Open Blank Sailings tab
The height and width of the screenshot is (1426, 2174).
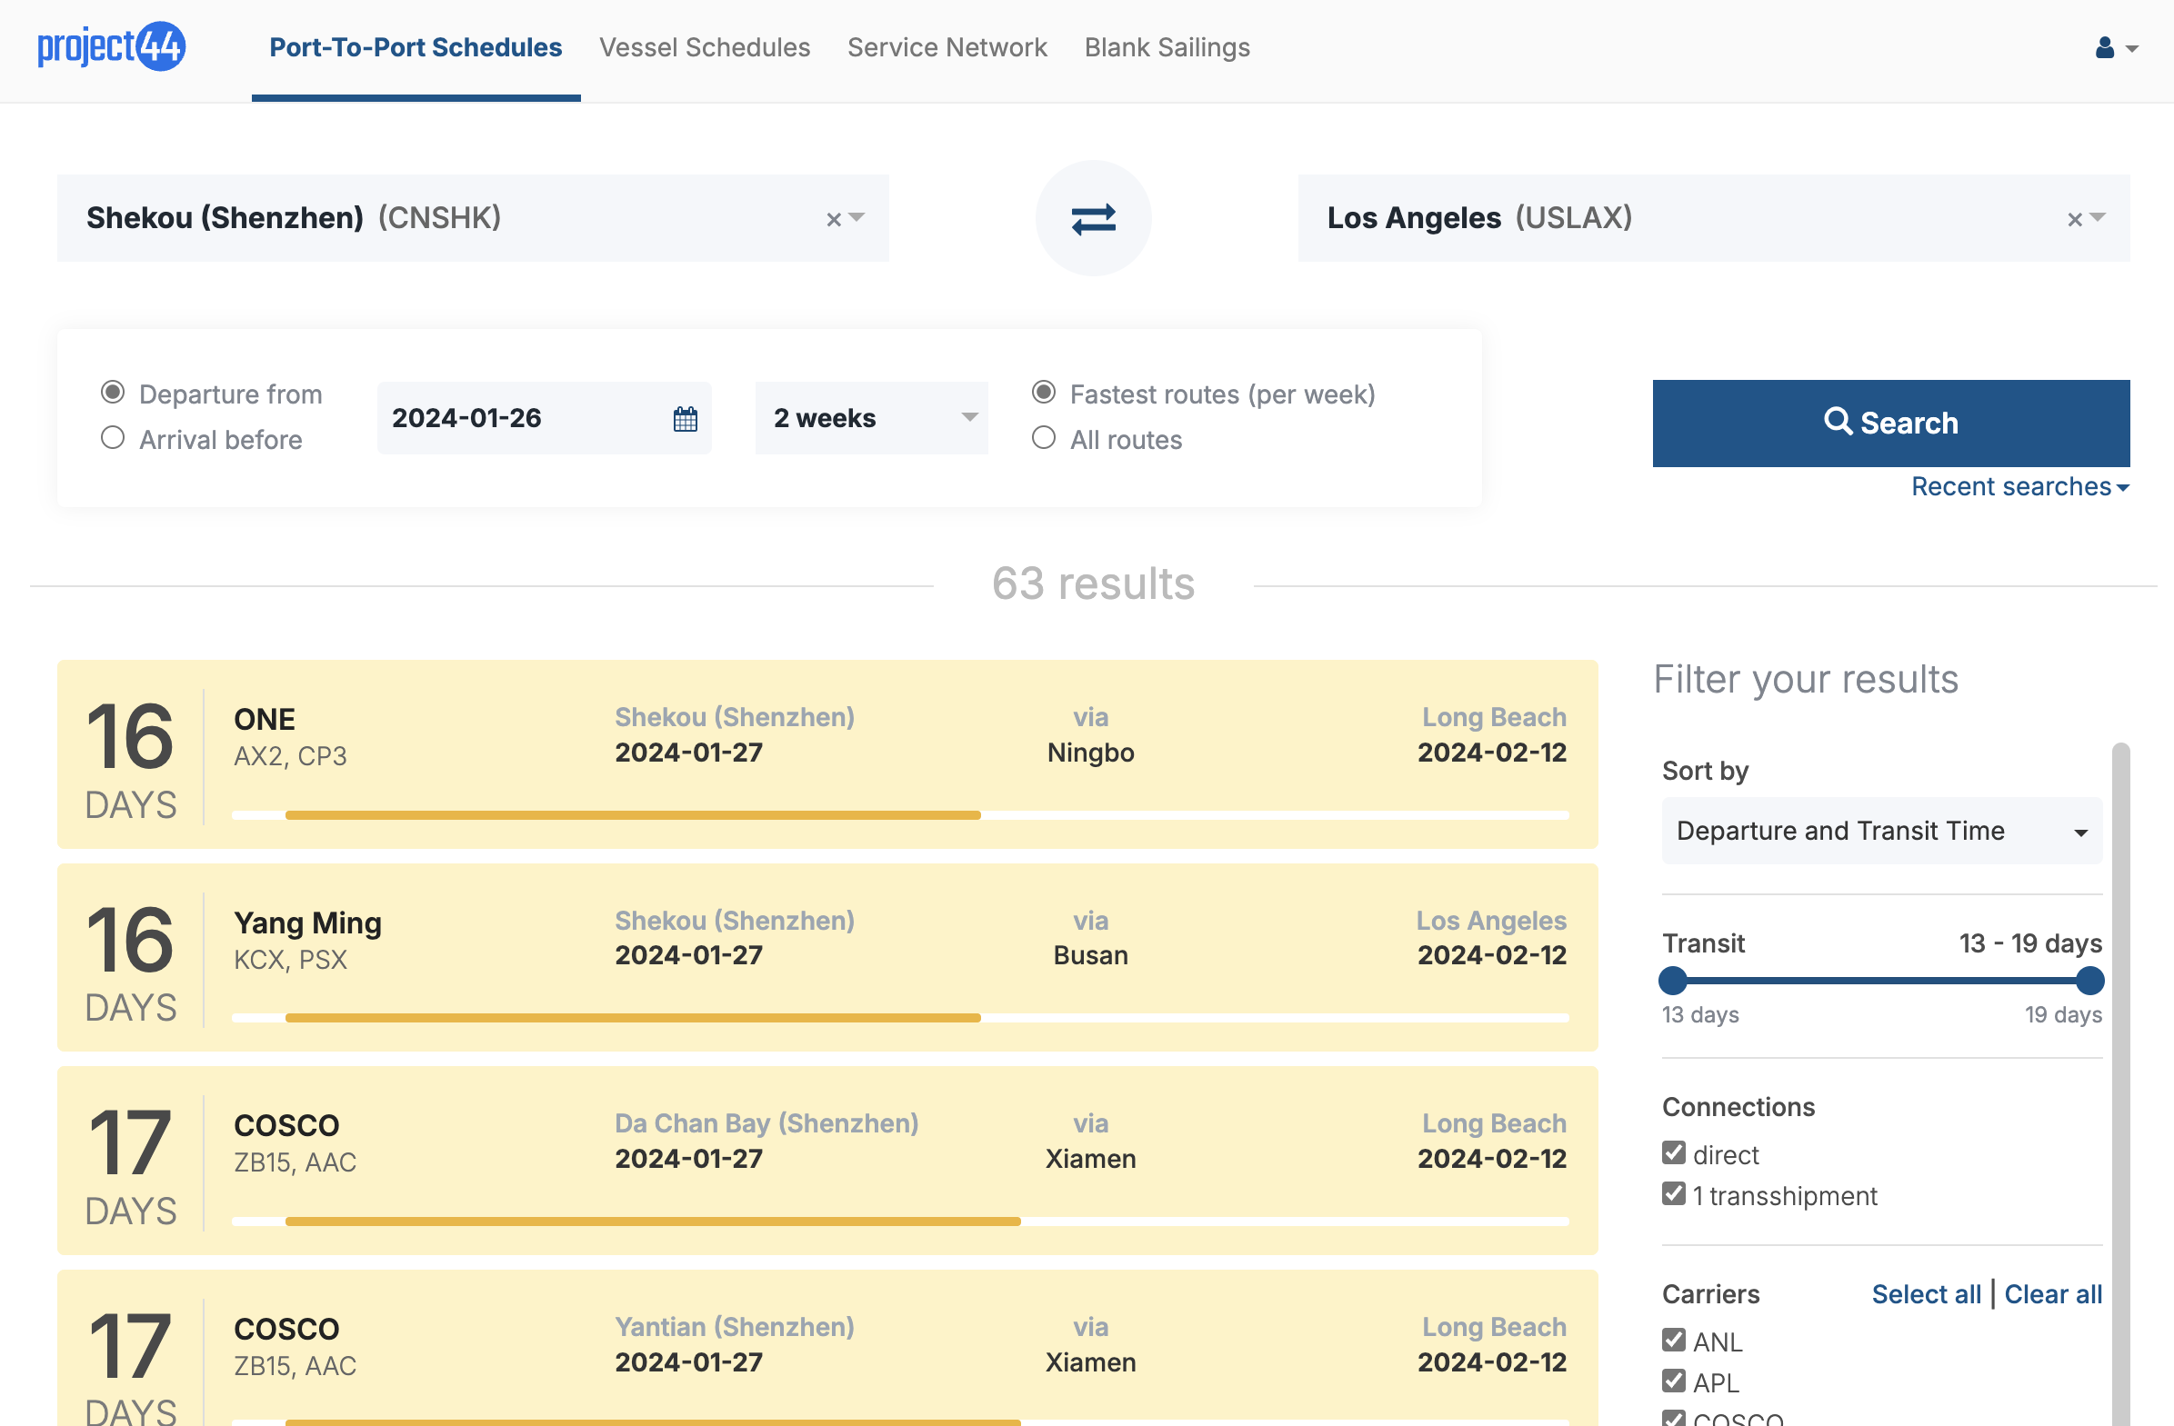coord(1167,47)
